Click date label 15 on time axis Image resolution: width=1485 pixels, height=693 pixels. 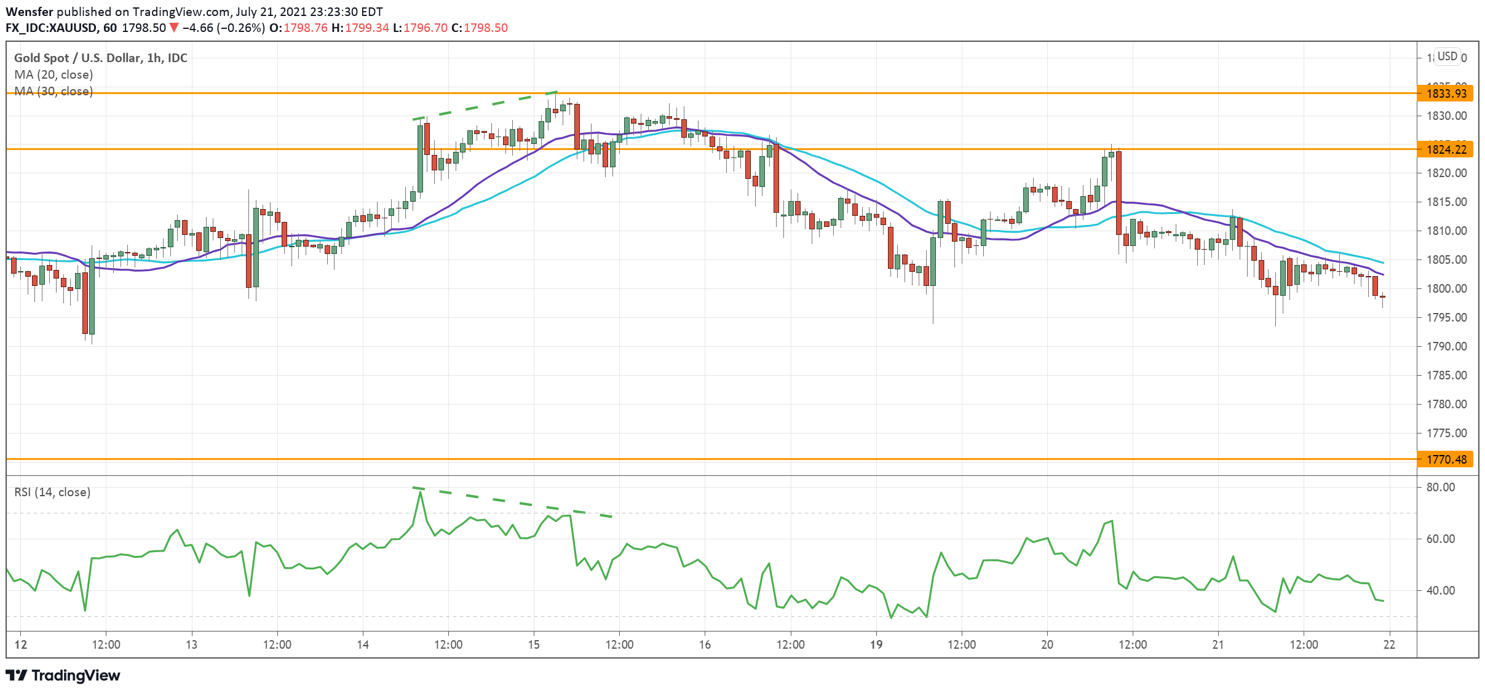[534, 644]
